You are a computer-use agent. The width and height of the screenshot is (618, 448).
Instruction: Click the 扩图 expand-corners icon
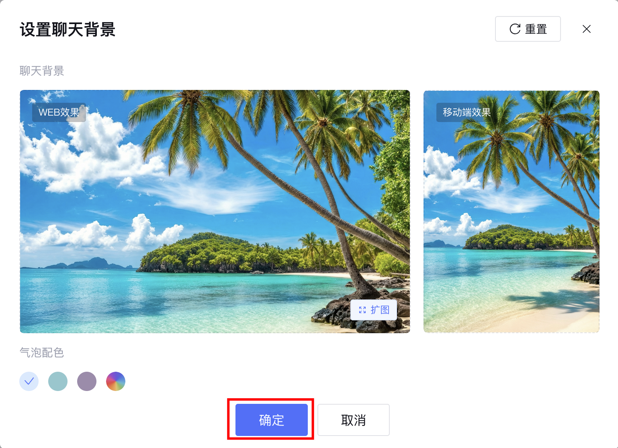(362, 310)
